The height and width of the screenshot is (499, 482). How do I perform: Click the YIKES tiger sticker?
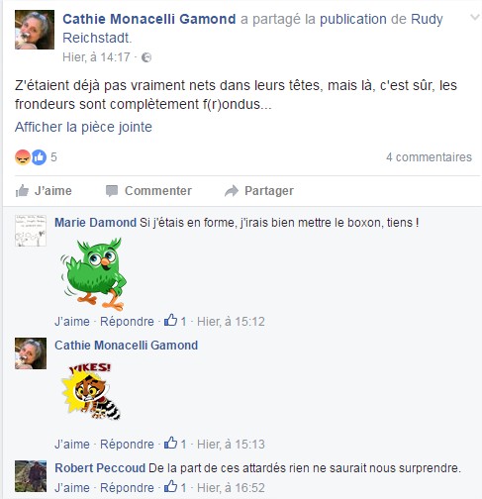pos(91,392)
